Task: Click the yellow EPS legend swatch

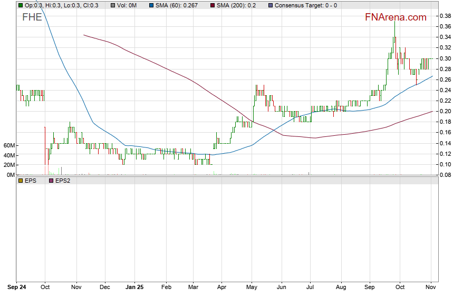Action: pyautogui.click(x=20, y=181)
